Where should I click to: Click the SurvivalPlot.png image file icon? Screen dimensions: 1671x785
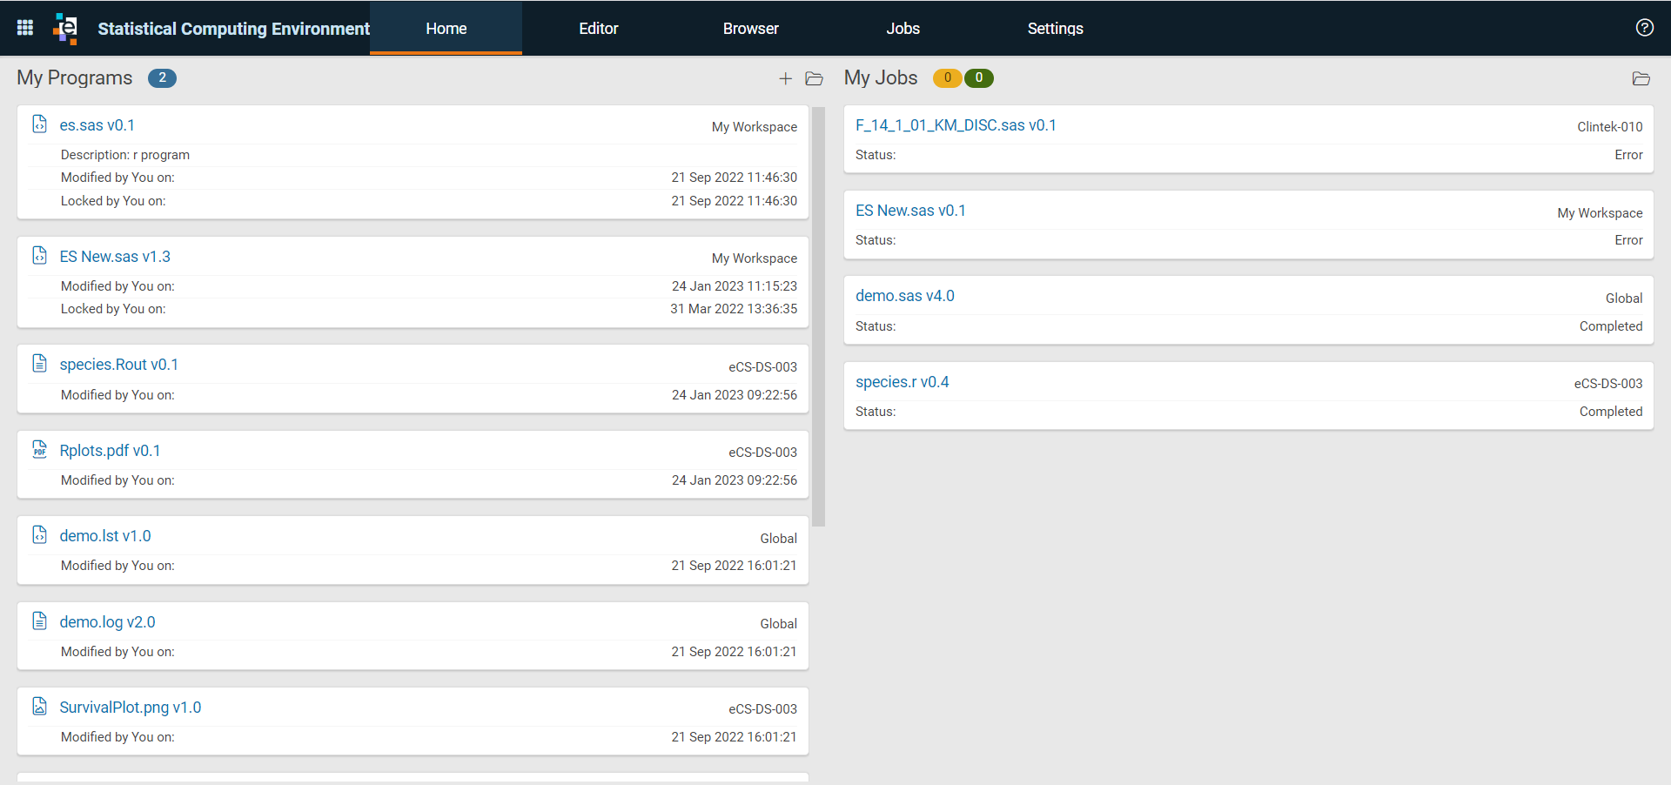[x=39, y=707]
